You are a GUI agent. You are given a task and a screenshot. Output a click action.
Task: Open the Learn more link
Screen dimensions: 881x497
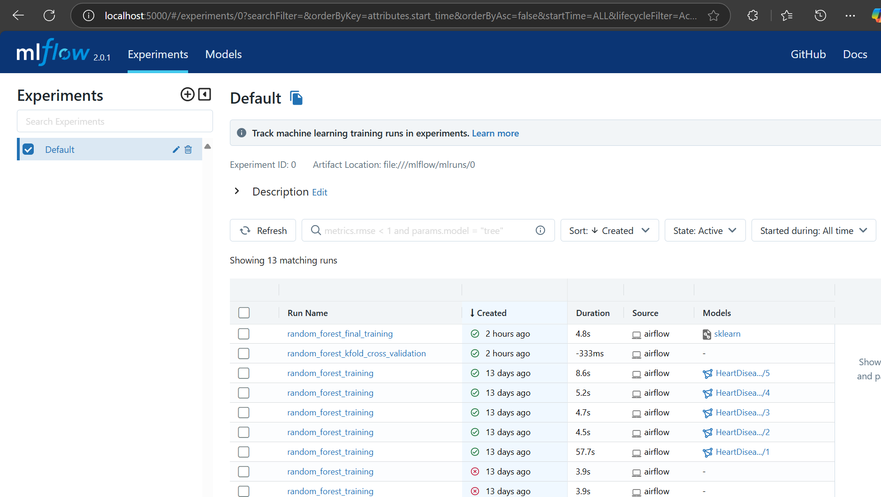pyautogui.click(x=495, y=133)
